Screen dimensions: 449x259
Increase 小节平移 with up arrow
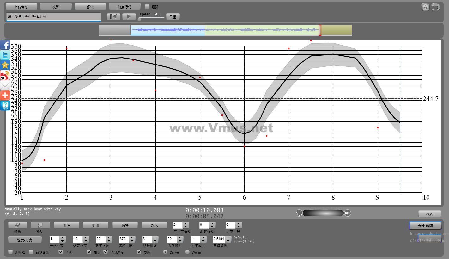click(x=239, y=224)
